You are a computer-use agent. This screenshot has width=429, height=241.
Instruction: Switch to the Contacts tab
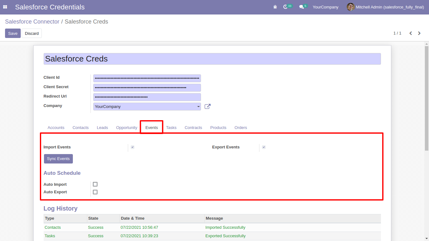[80, 128]
